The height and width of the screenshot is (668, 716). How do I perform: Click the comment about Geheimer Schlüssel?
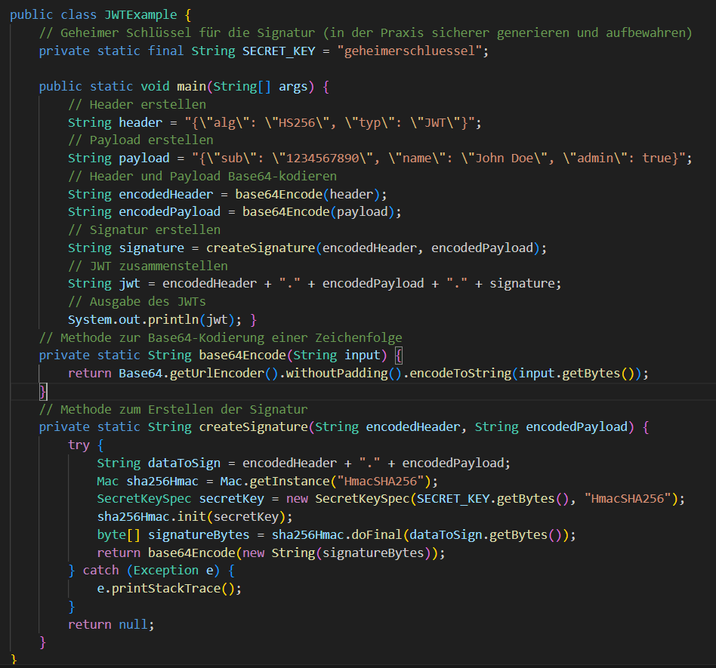click(366, 33)
